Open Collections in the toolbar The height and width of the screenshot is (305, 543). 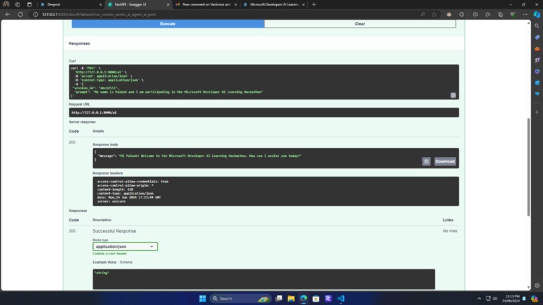500,15
